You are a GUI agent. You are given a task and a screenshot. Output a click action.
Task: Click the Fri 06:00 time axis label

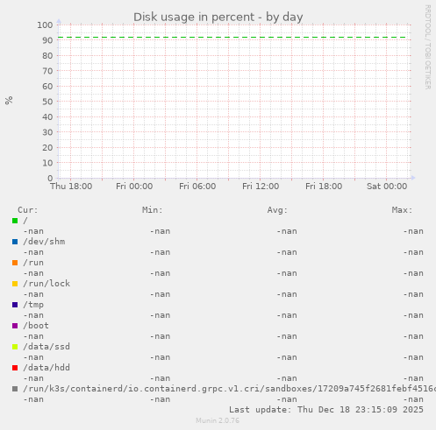[x=197, y=187]
